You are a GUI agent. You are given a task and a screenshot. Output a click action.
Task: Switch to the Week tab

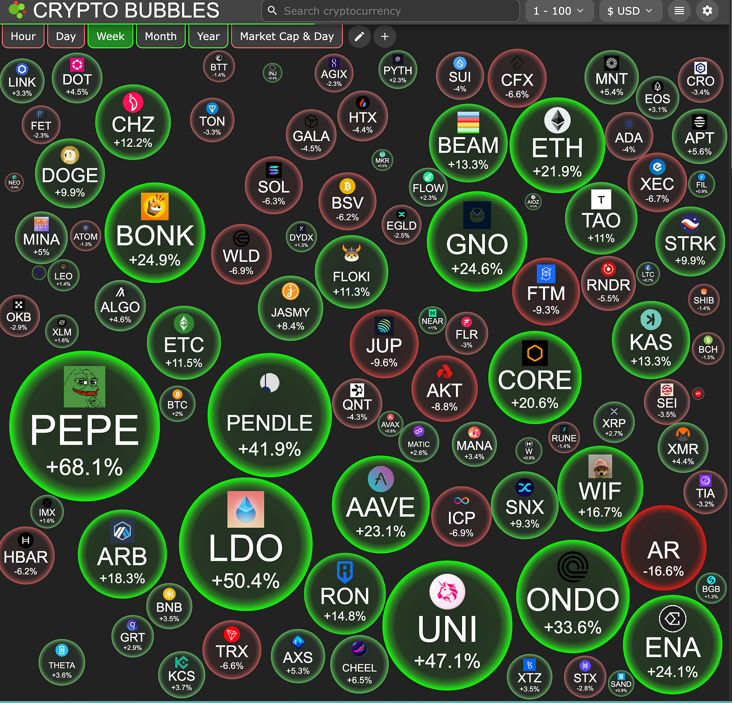click(111, 36)
